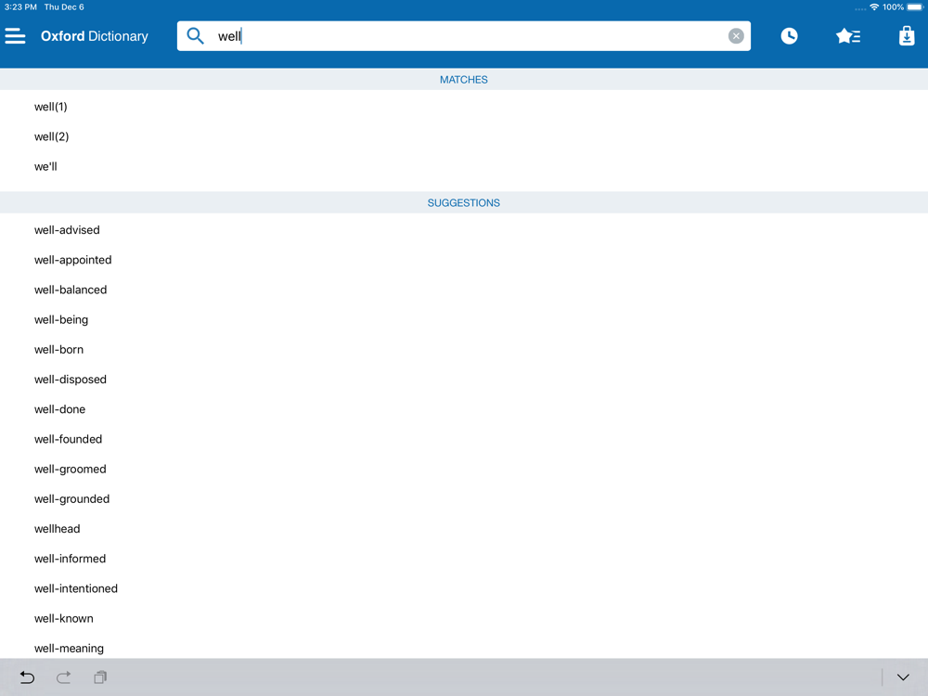Select well-balanced suggestion
928x696 pixels.
tap(463, 290)
